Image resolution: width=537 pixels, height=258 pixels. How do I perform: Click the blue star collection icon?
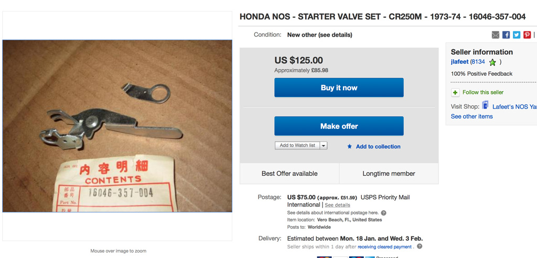[350, 147]
